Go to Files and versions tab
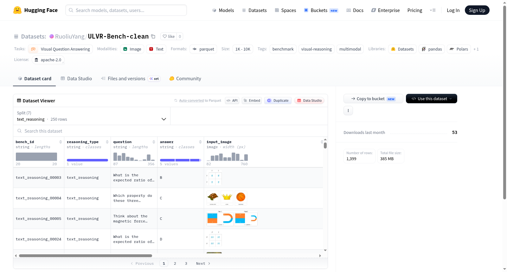The height and width of the screenshot is (272, 507). pyautogui.click(x=131, y=79)
